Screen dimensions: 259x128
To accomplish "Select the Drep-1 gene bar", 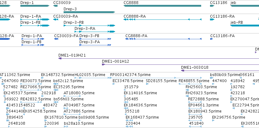I will coord(35,6).
